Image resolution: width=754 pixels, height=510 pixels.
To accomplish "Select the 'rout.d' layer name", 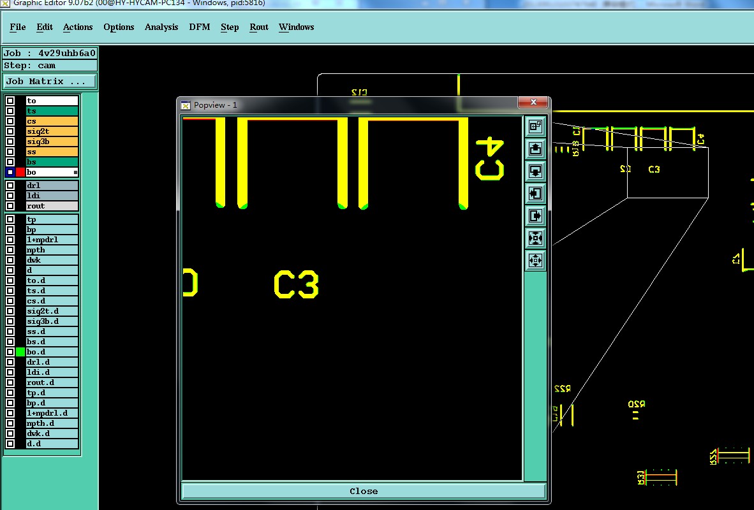I will [52, 382].
